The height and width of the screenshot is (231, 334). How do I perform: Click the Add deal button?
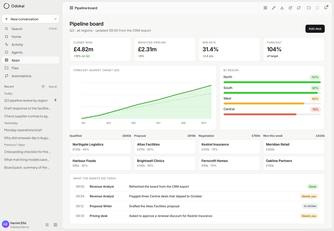[315, 29]
